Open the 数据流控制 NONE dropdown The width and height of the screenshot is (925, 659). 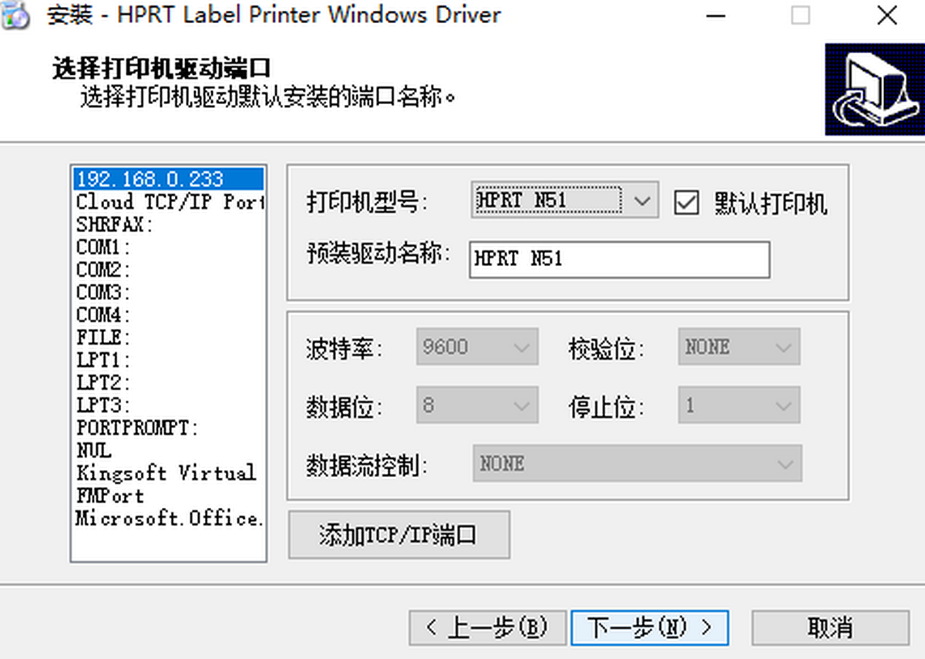637,463
